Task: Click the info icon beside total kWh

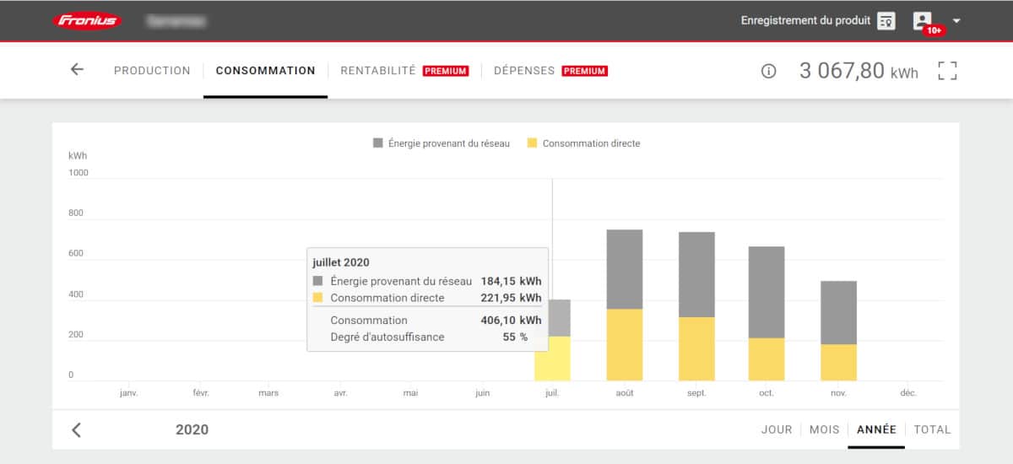Action: [x=768, y=72]
